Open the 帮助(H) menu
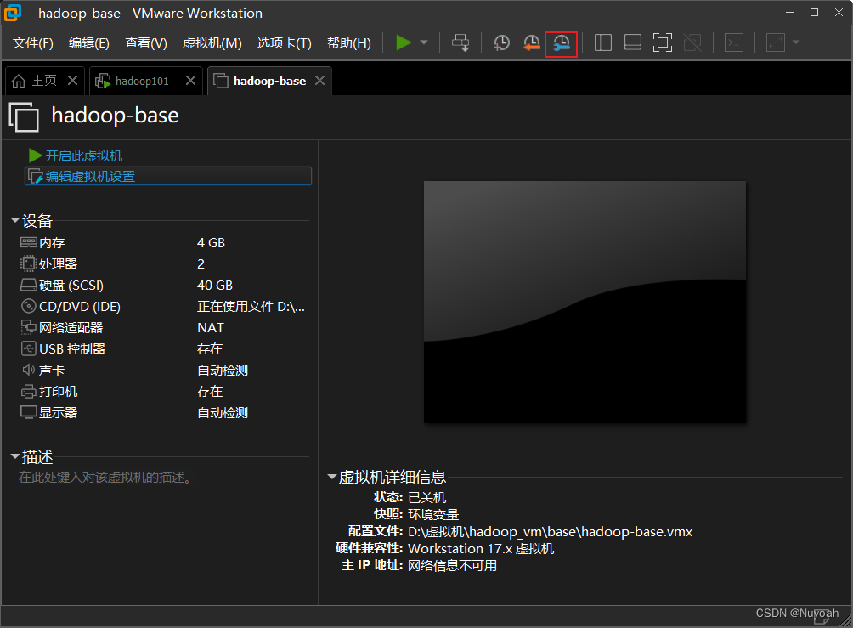 (x=348, y=43)
